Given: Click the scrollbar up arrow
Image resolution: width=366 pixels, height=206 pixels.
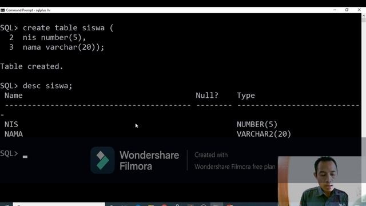Looking at the screenshot, I should click(x=364, y=15).
